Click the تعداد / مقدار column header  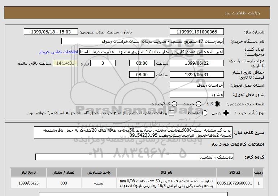tap(64, 172)
